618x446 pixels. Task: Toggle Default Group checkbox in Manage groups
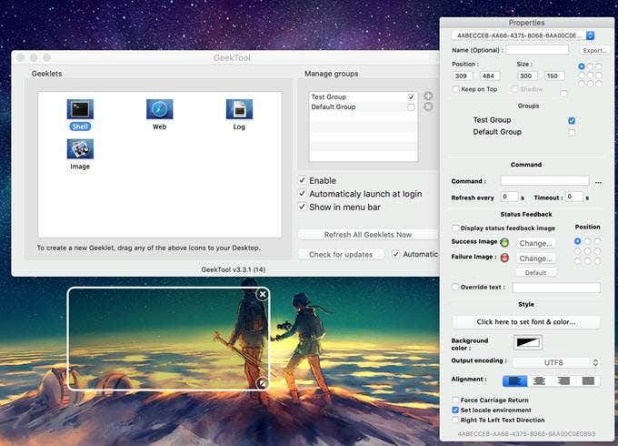(411, 107)
